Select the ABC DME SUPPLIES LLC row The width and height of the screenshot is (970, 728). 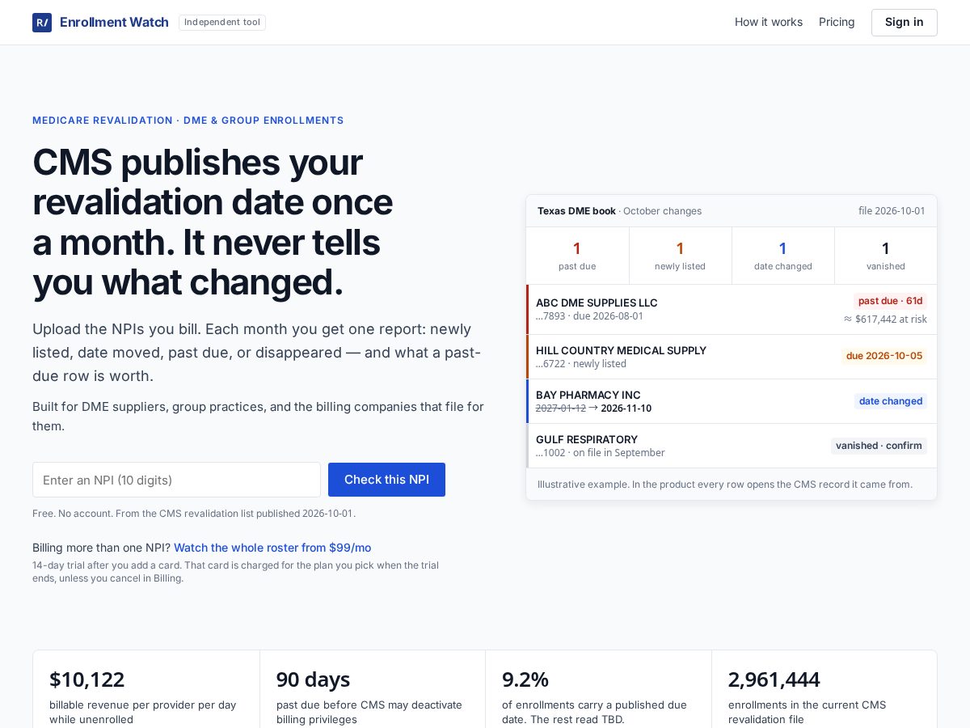pyautogui.click(x=732, y=310)
